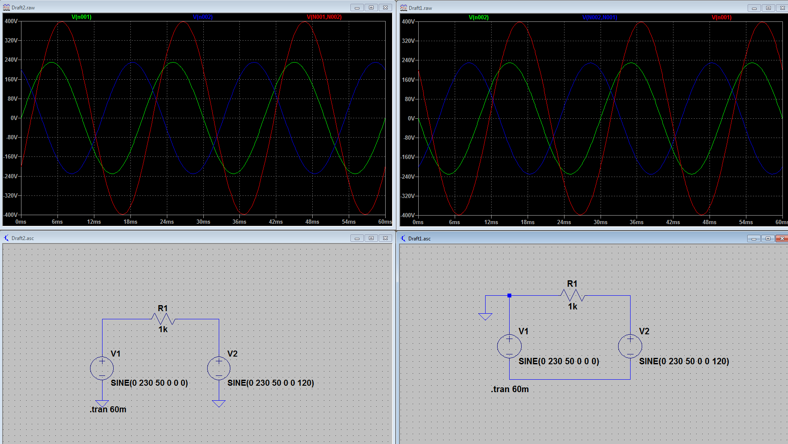The image size is (788, 444).
Task: Select the V(N002,N001) trace label in Draft1.raw
Action: (x=600, y=18)
